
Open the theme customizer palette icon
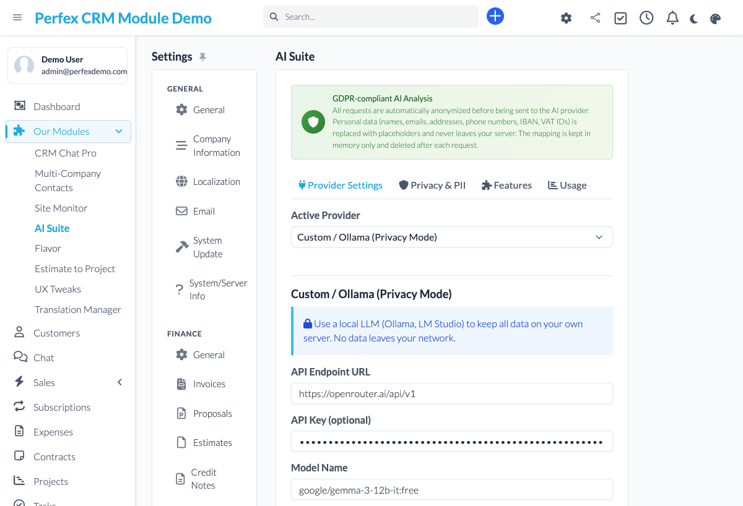tap(715, 19)
